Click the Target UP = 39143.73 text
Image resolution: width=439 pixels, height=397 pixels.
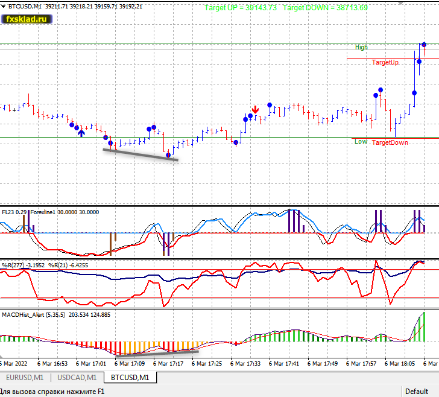click(241, 8)
